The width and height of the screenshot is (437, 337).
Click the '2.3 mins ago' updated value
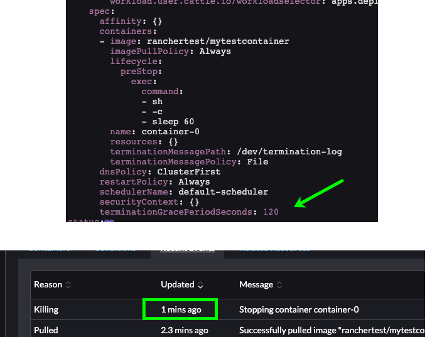[185, 330]
